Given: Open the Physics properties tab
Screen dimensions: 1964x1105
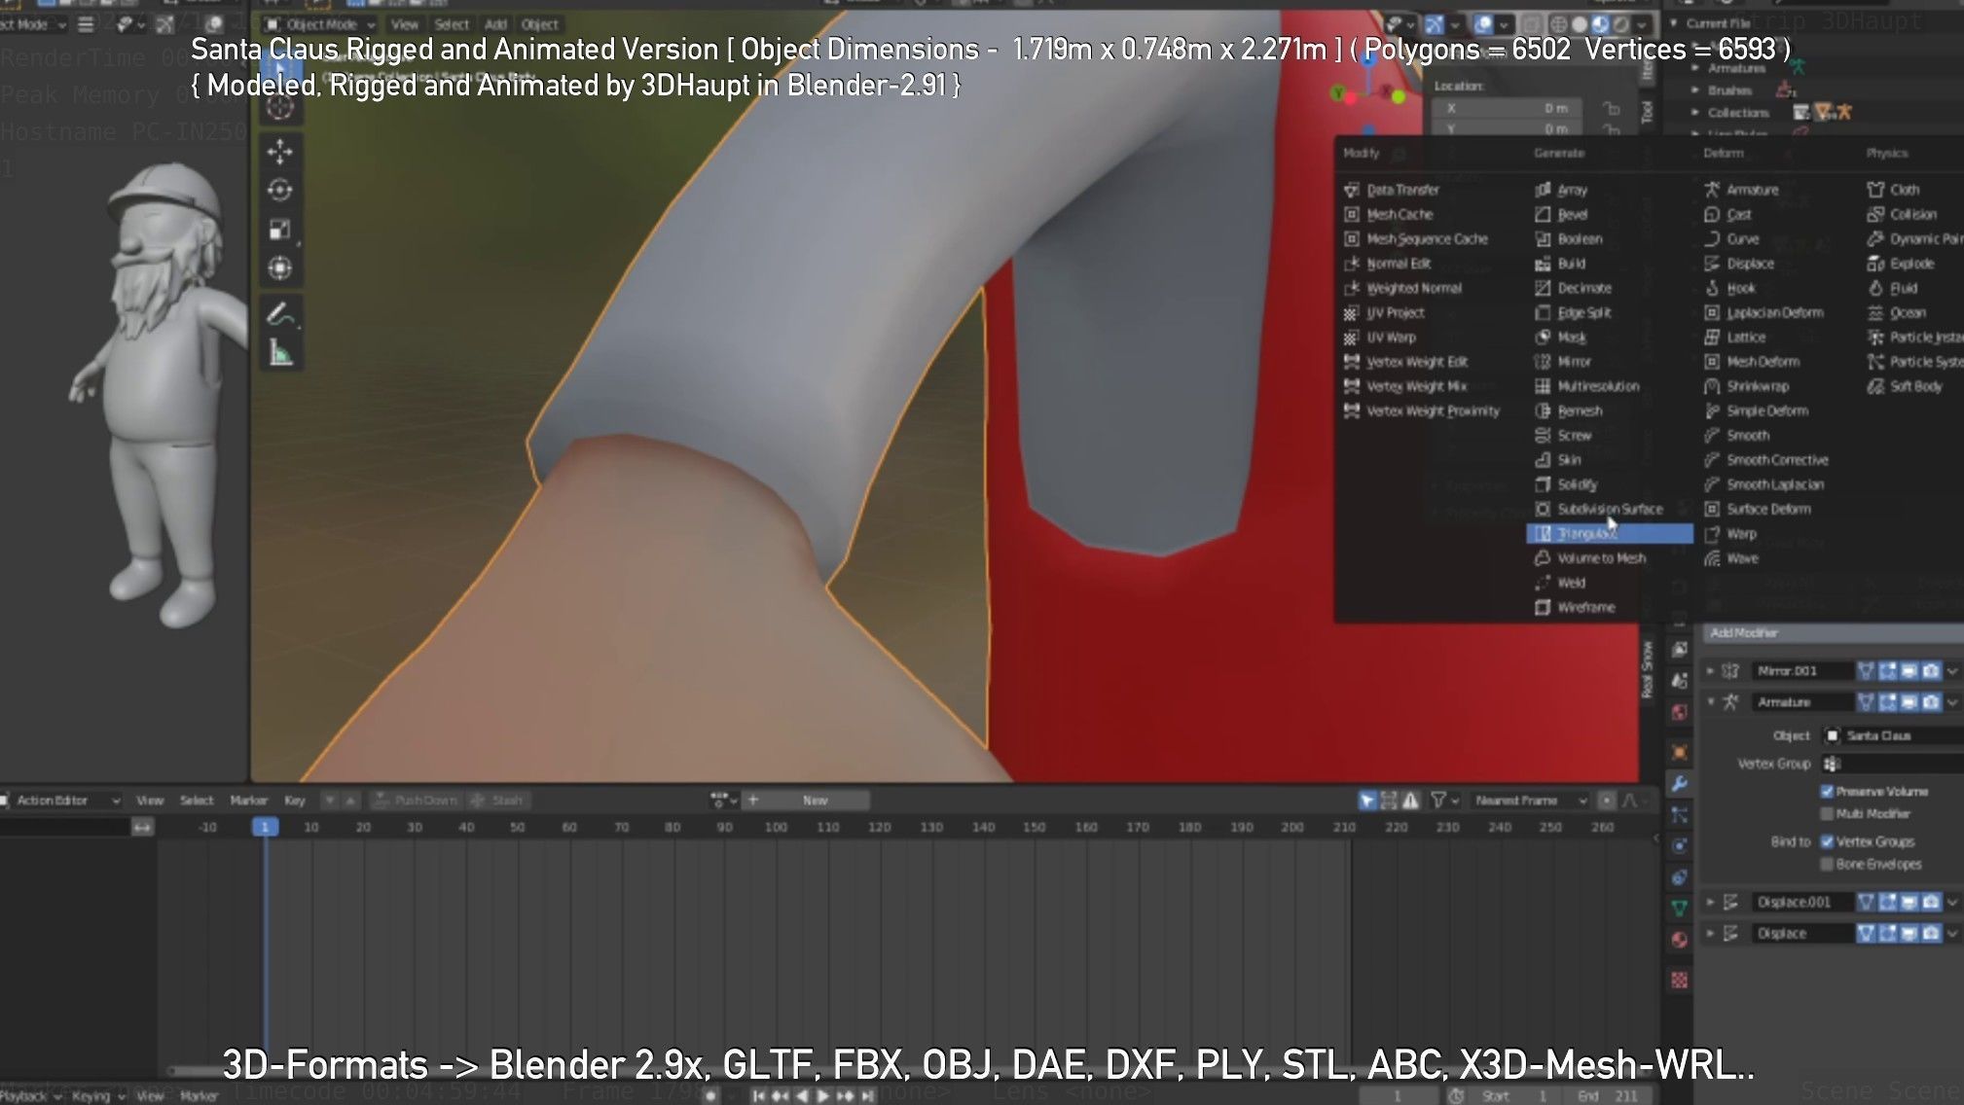Looking at the screenshot, I should point(1680,846).
